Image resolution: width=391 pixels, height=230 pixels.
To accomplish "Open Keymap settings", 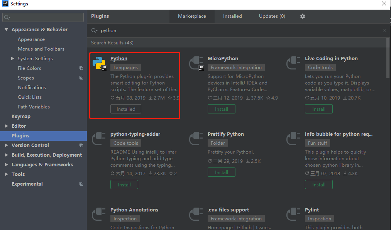I will [21, 117].
